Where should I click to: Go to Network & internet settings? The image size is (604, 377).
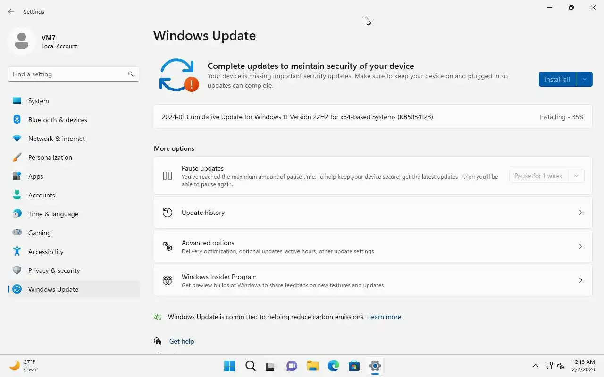[x=74, y=139]
